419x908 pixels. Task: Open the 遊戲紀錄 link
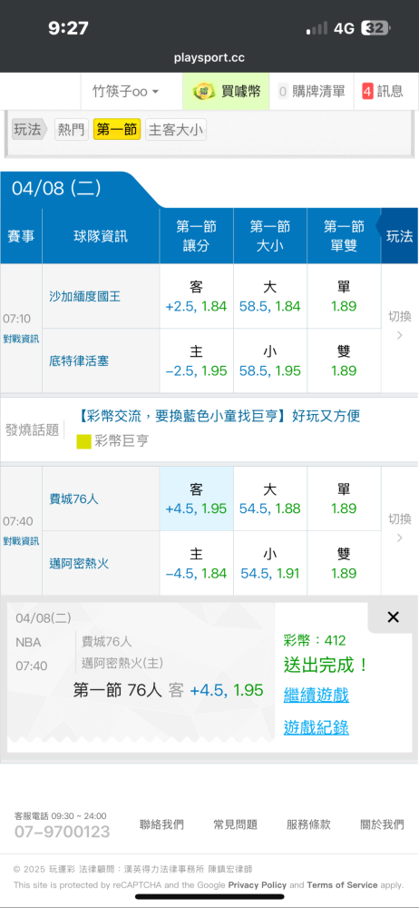pos(316,727)
